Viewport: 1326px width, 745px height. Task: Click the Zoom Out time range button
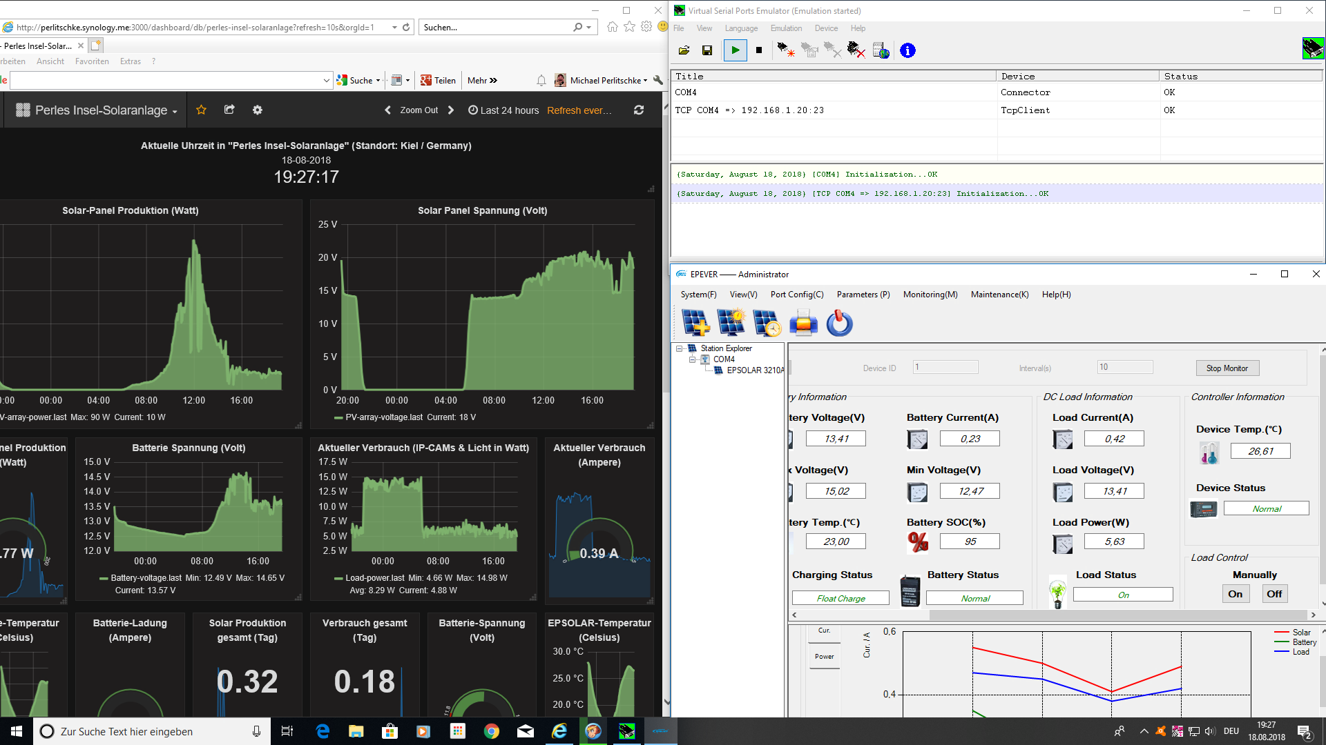click(419, 110)
